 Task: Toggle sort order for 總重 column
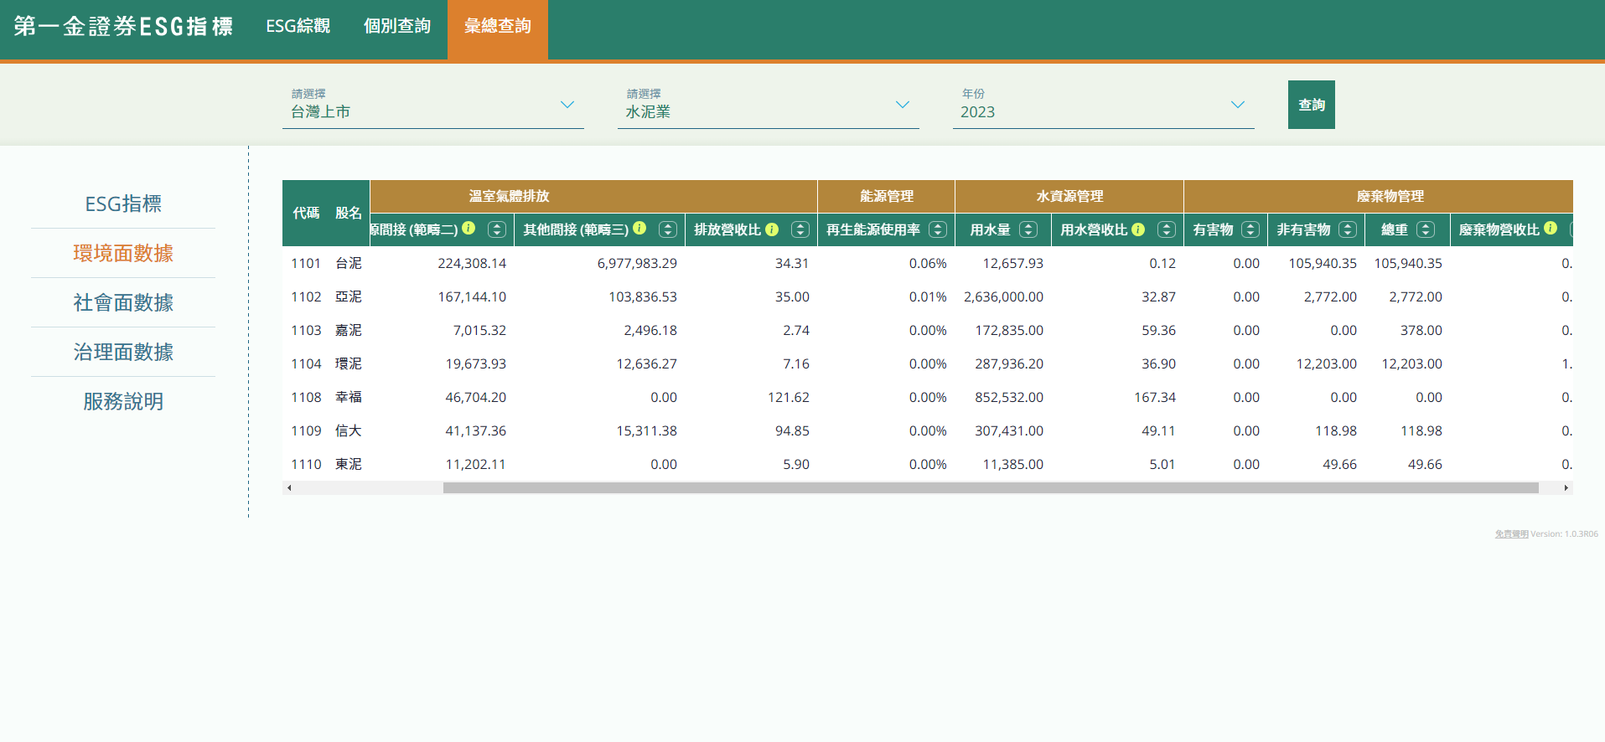click(1426, 229)
